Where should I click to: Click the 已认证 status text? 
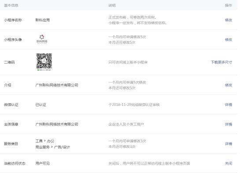tap(41, 105)
